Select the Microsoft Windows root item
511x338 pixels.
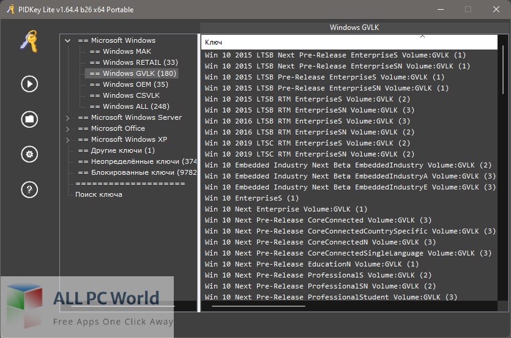click(x=117, y=40)
